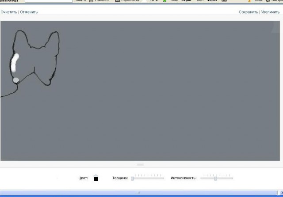Click the Отменить link to undo
Viewport: 283px width, 197px height.
[x=29, y=12]
